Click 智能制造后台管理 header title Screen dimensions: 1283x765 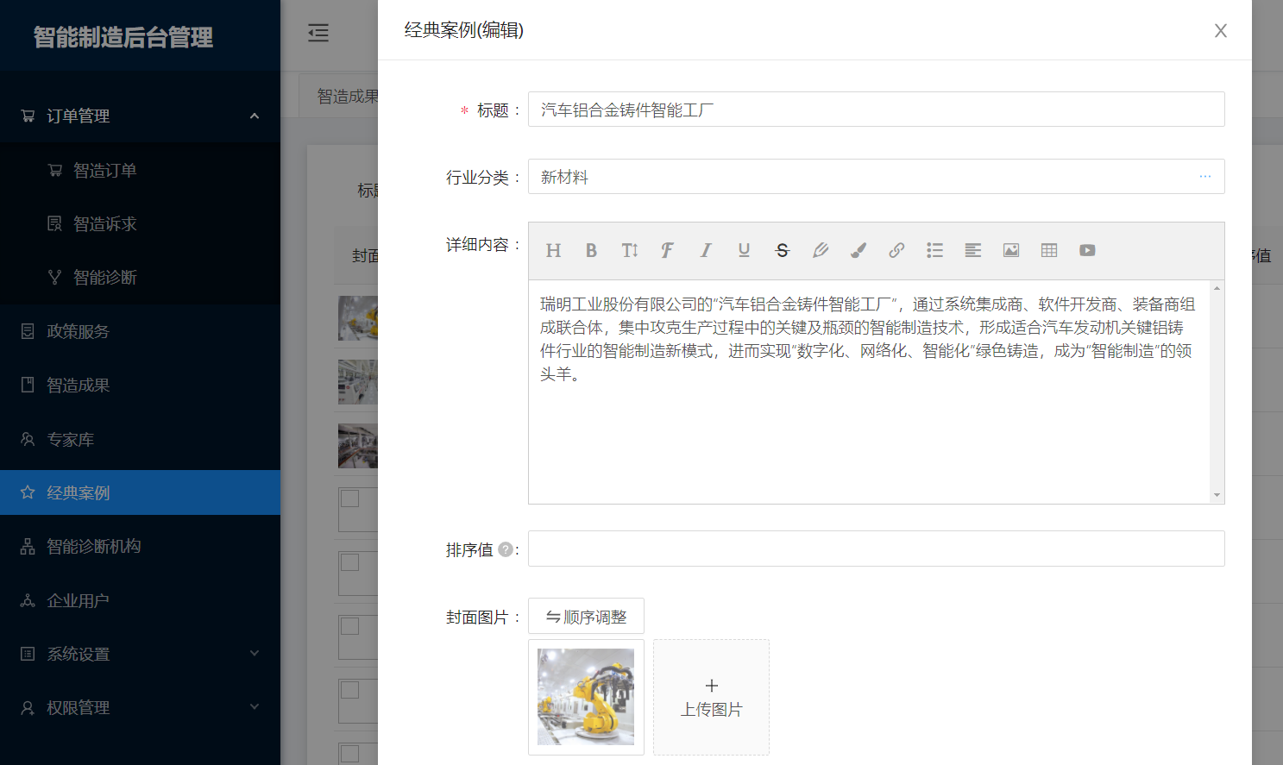point(123,37)
